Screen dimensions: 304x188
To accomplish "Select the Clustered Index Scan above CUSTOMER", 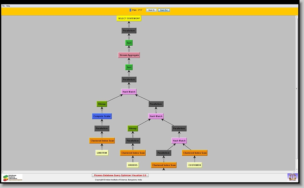I will [195, 153].
